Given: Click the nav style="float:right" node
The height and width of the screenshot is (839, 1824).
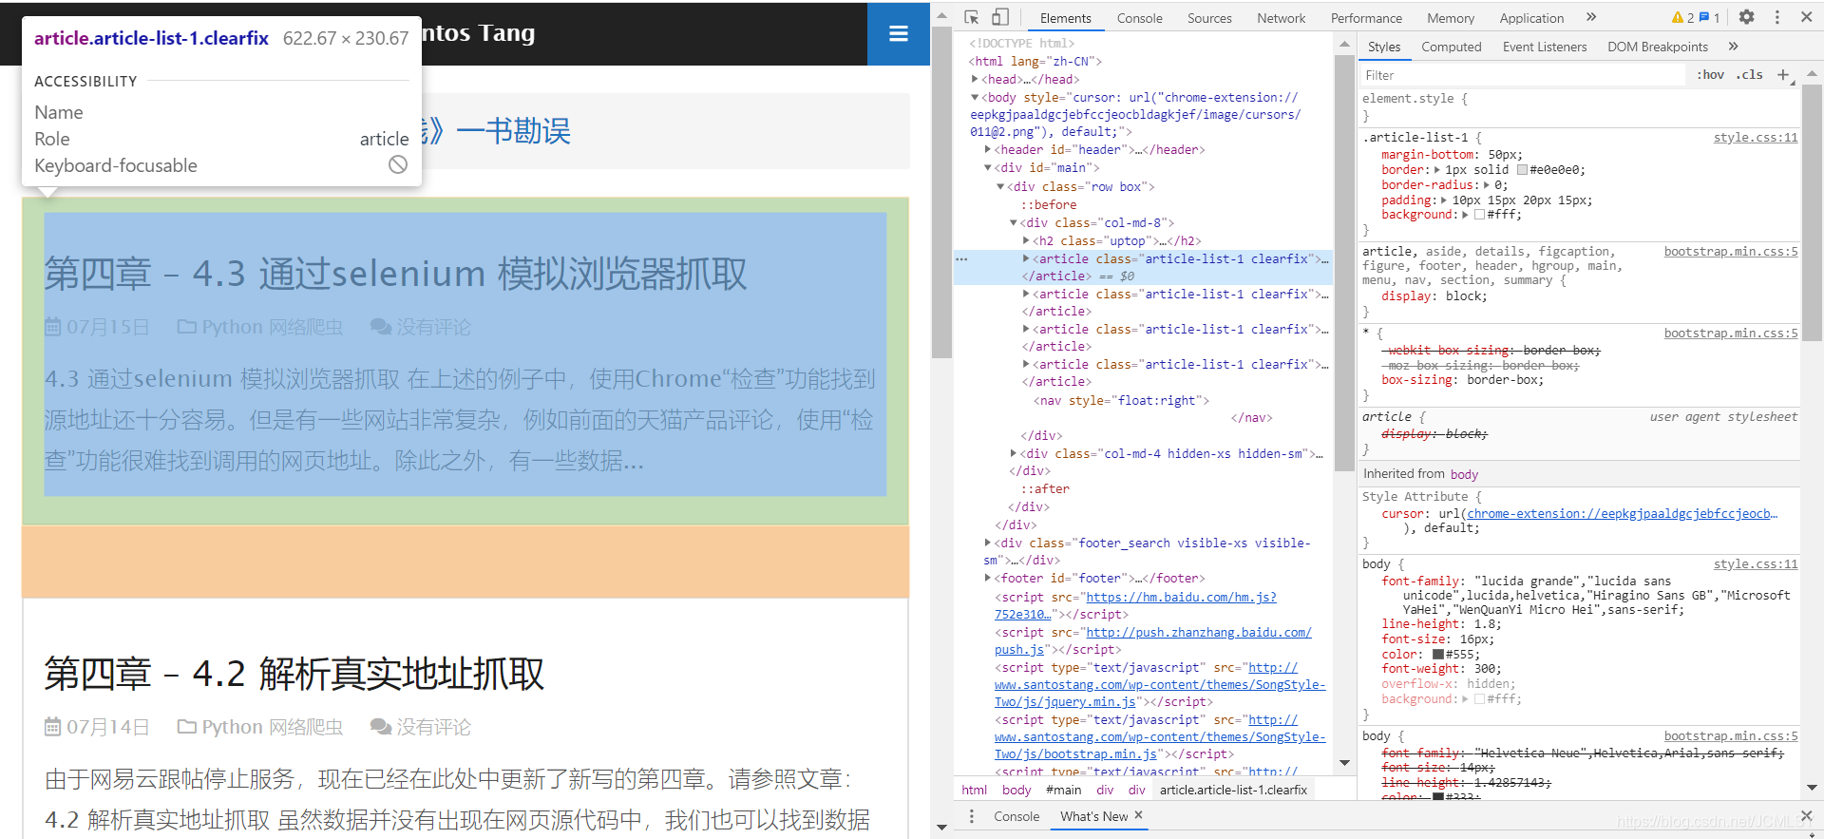Looking at the screenshot, I should tap(1121, 400).
